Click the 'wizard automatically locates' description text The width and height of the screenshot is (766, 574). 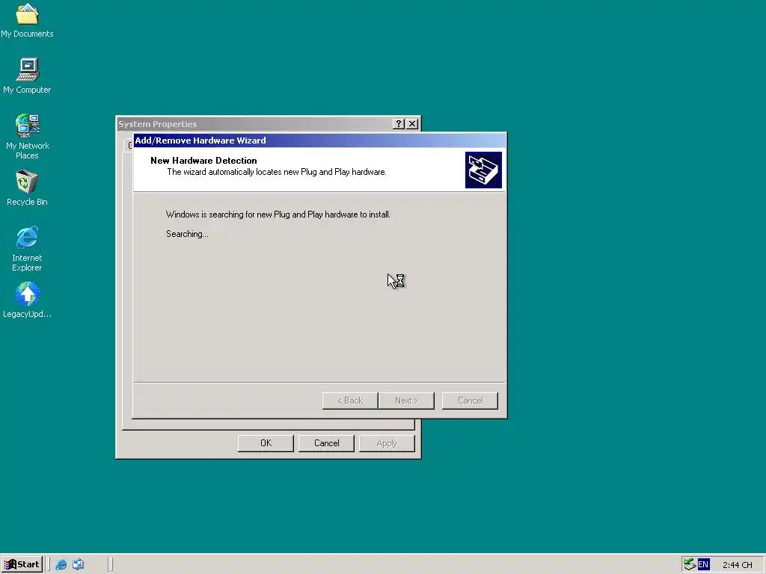click(x=277, y=172)
